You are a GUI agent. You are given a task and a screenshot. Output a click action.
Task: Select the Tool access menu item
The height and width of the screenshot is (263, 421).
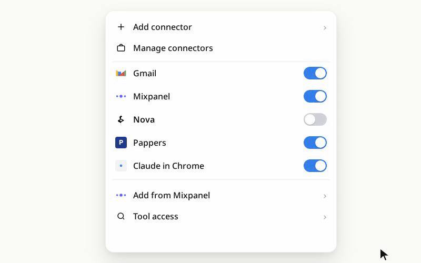(x=221, y=216)
